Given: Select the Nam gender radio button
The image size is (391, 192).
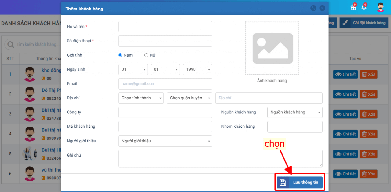Looking at the screenshot, I should [120, 55].
